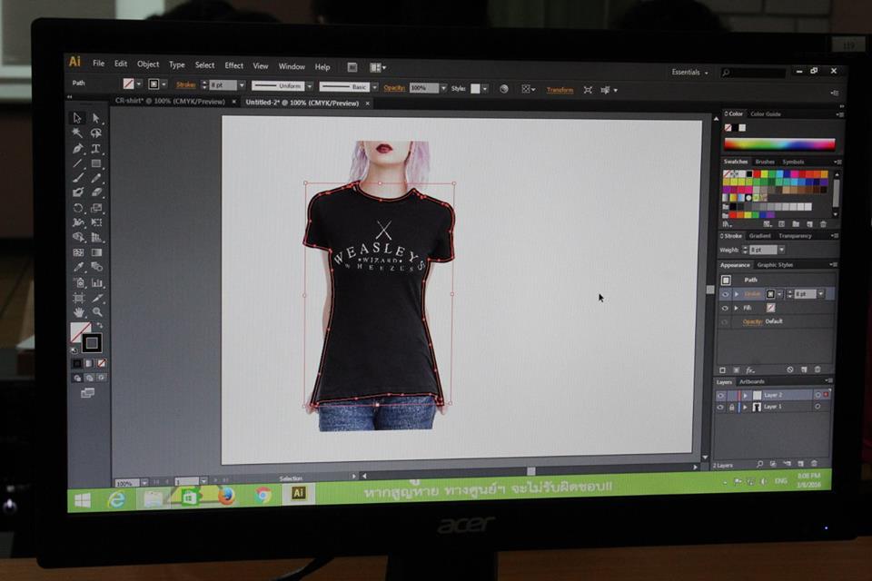
Task: Open the Effect menu
Action: [x=233, y=65]
